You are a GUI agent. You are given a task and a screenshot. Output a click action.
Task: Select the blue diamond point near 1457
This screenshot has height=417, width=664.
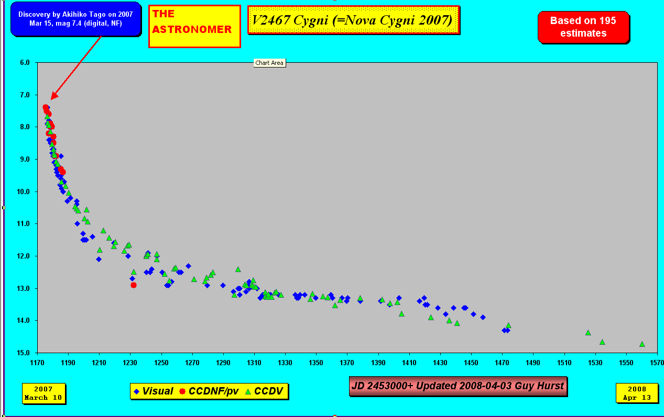483,317
